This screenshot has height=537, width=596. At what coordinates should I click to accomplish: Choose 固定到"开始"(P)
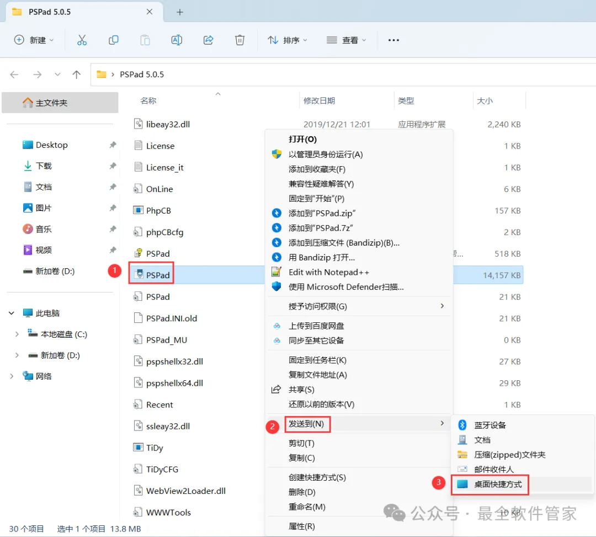tap(316, 198)
